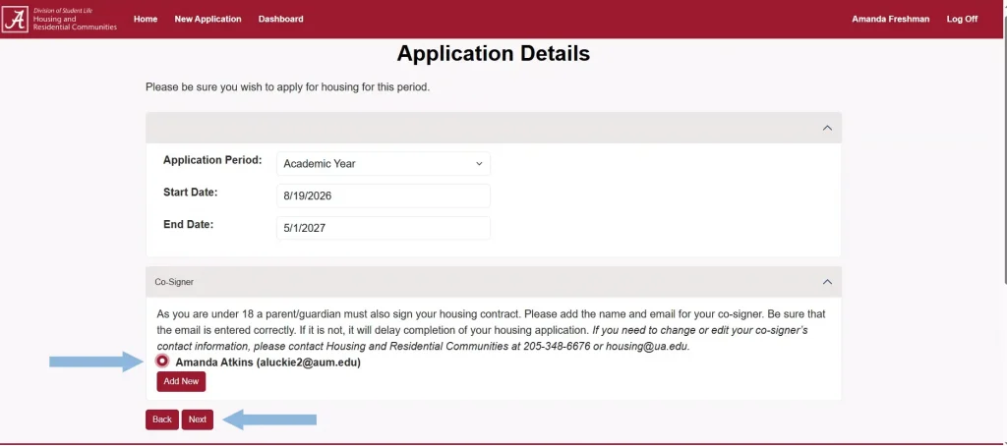Click the Amanda Freshman profile link
The image size is (1007, 446).
892,19
